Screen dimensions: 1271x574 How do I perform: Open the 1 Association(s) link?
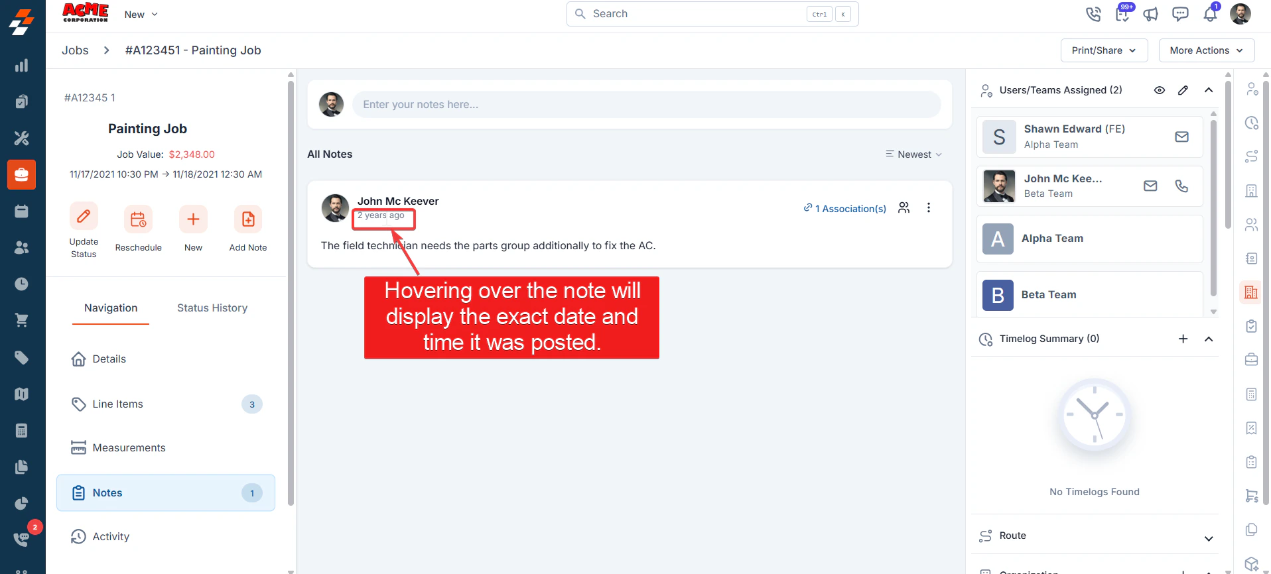pyautogui.click(x=844, y=208)
